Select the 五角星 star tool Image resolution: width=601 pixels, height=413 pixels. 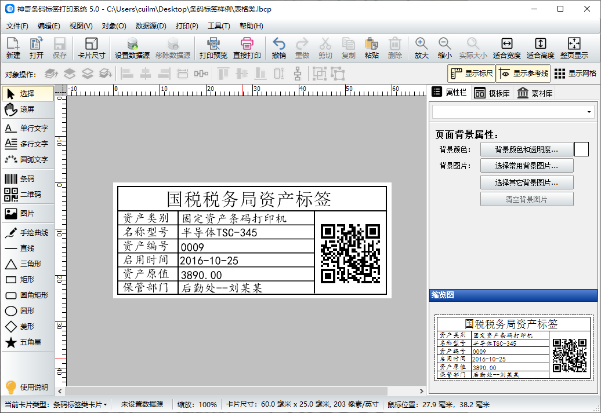(28, 342)
